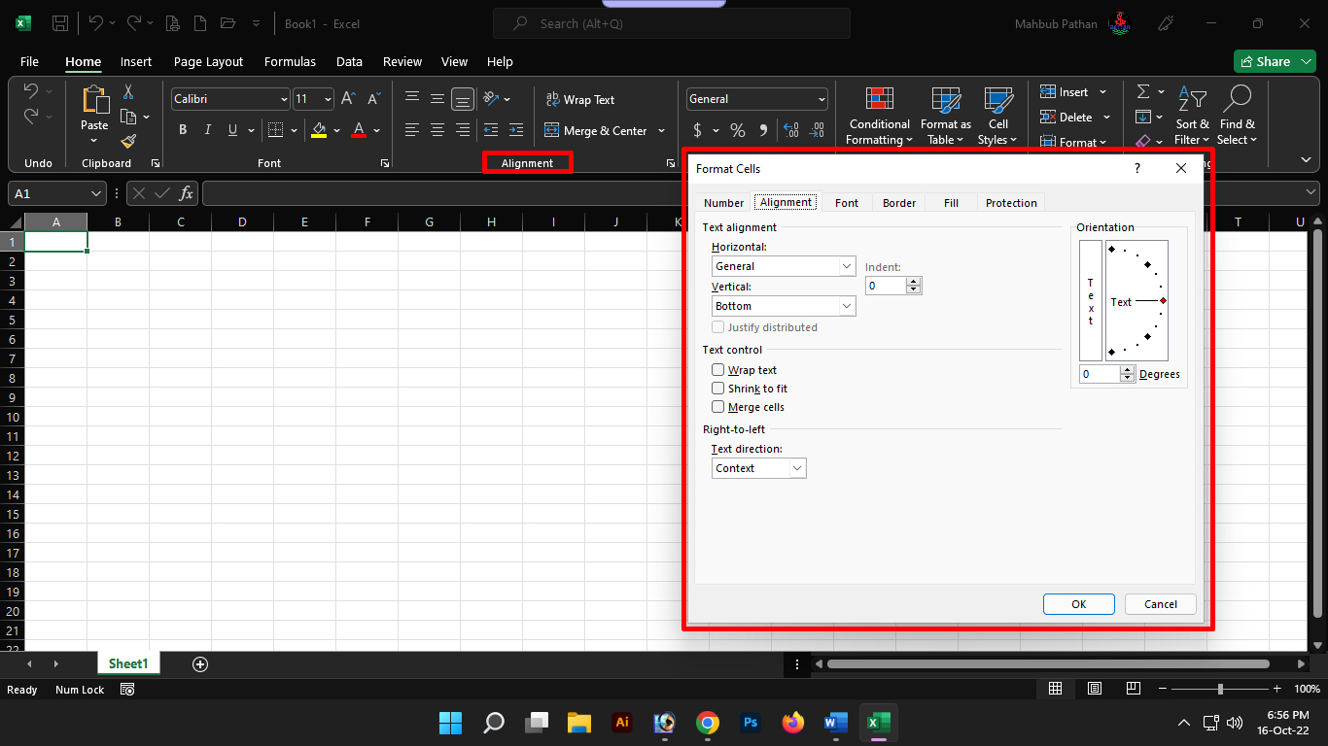Image resolution: width=1328 pixels, height=746 pixels.
Task: Click the Format Painter brush icon
Action: coord(128,142)
